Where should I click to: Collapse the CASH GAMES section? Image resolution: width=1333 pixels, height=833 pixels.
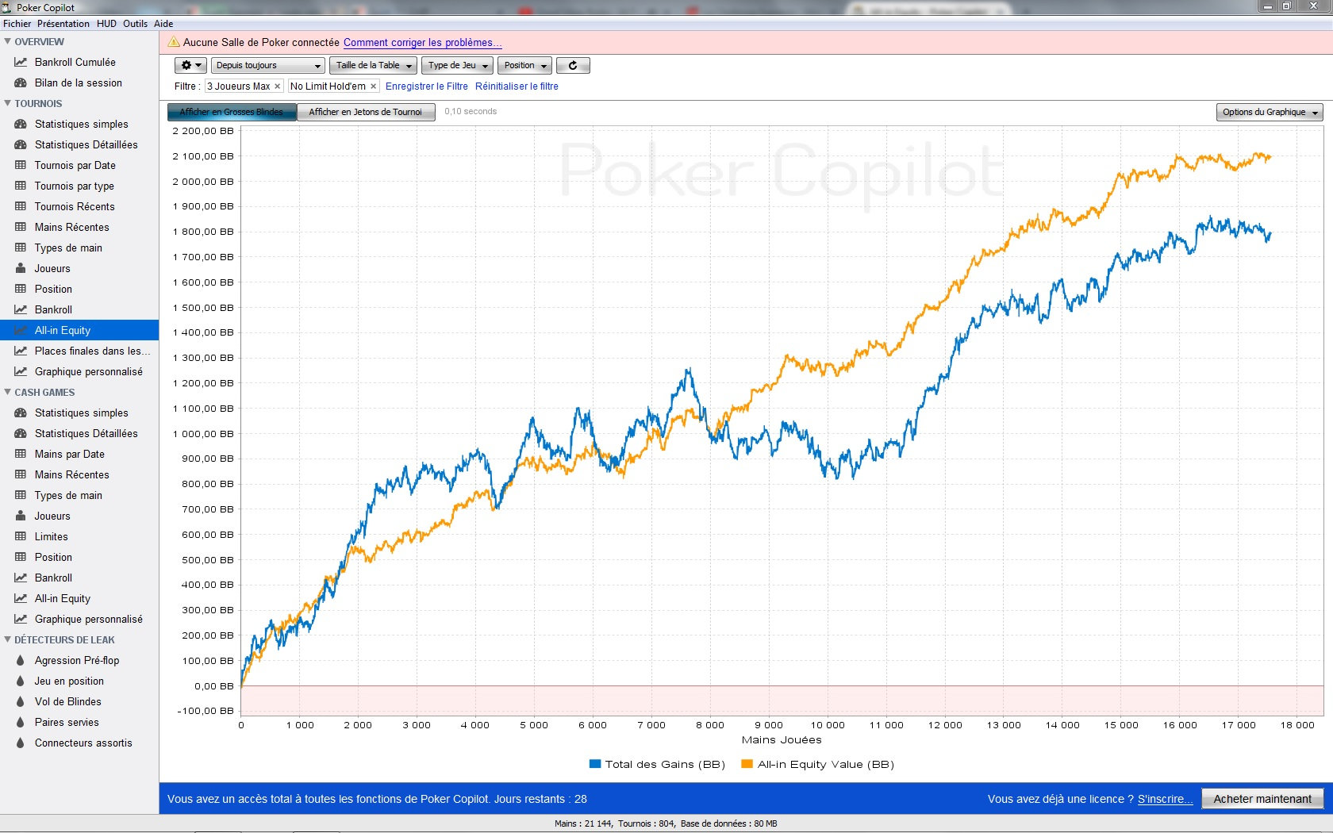tap(8, 392)
